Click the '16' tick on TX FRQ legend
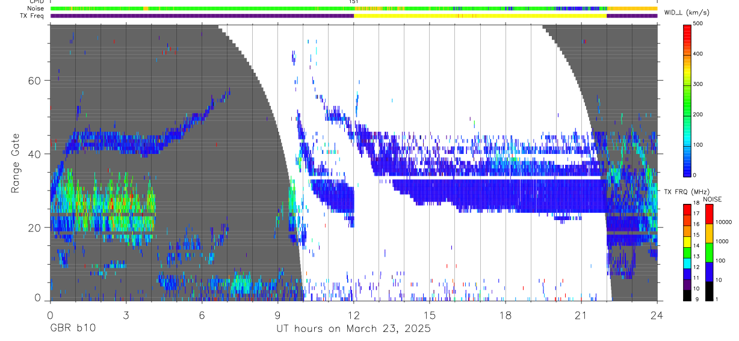Viewport: 739px width, 341px height. click(x=696, y=224)
